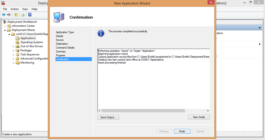
Task: Select the Operating Systems tree node
Action: tap(31, 42)
